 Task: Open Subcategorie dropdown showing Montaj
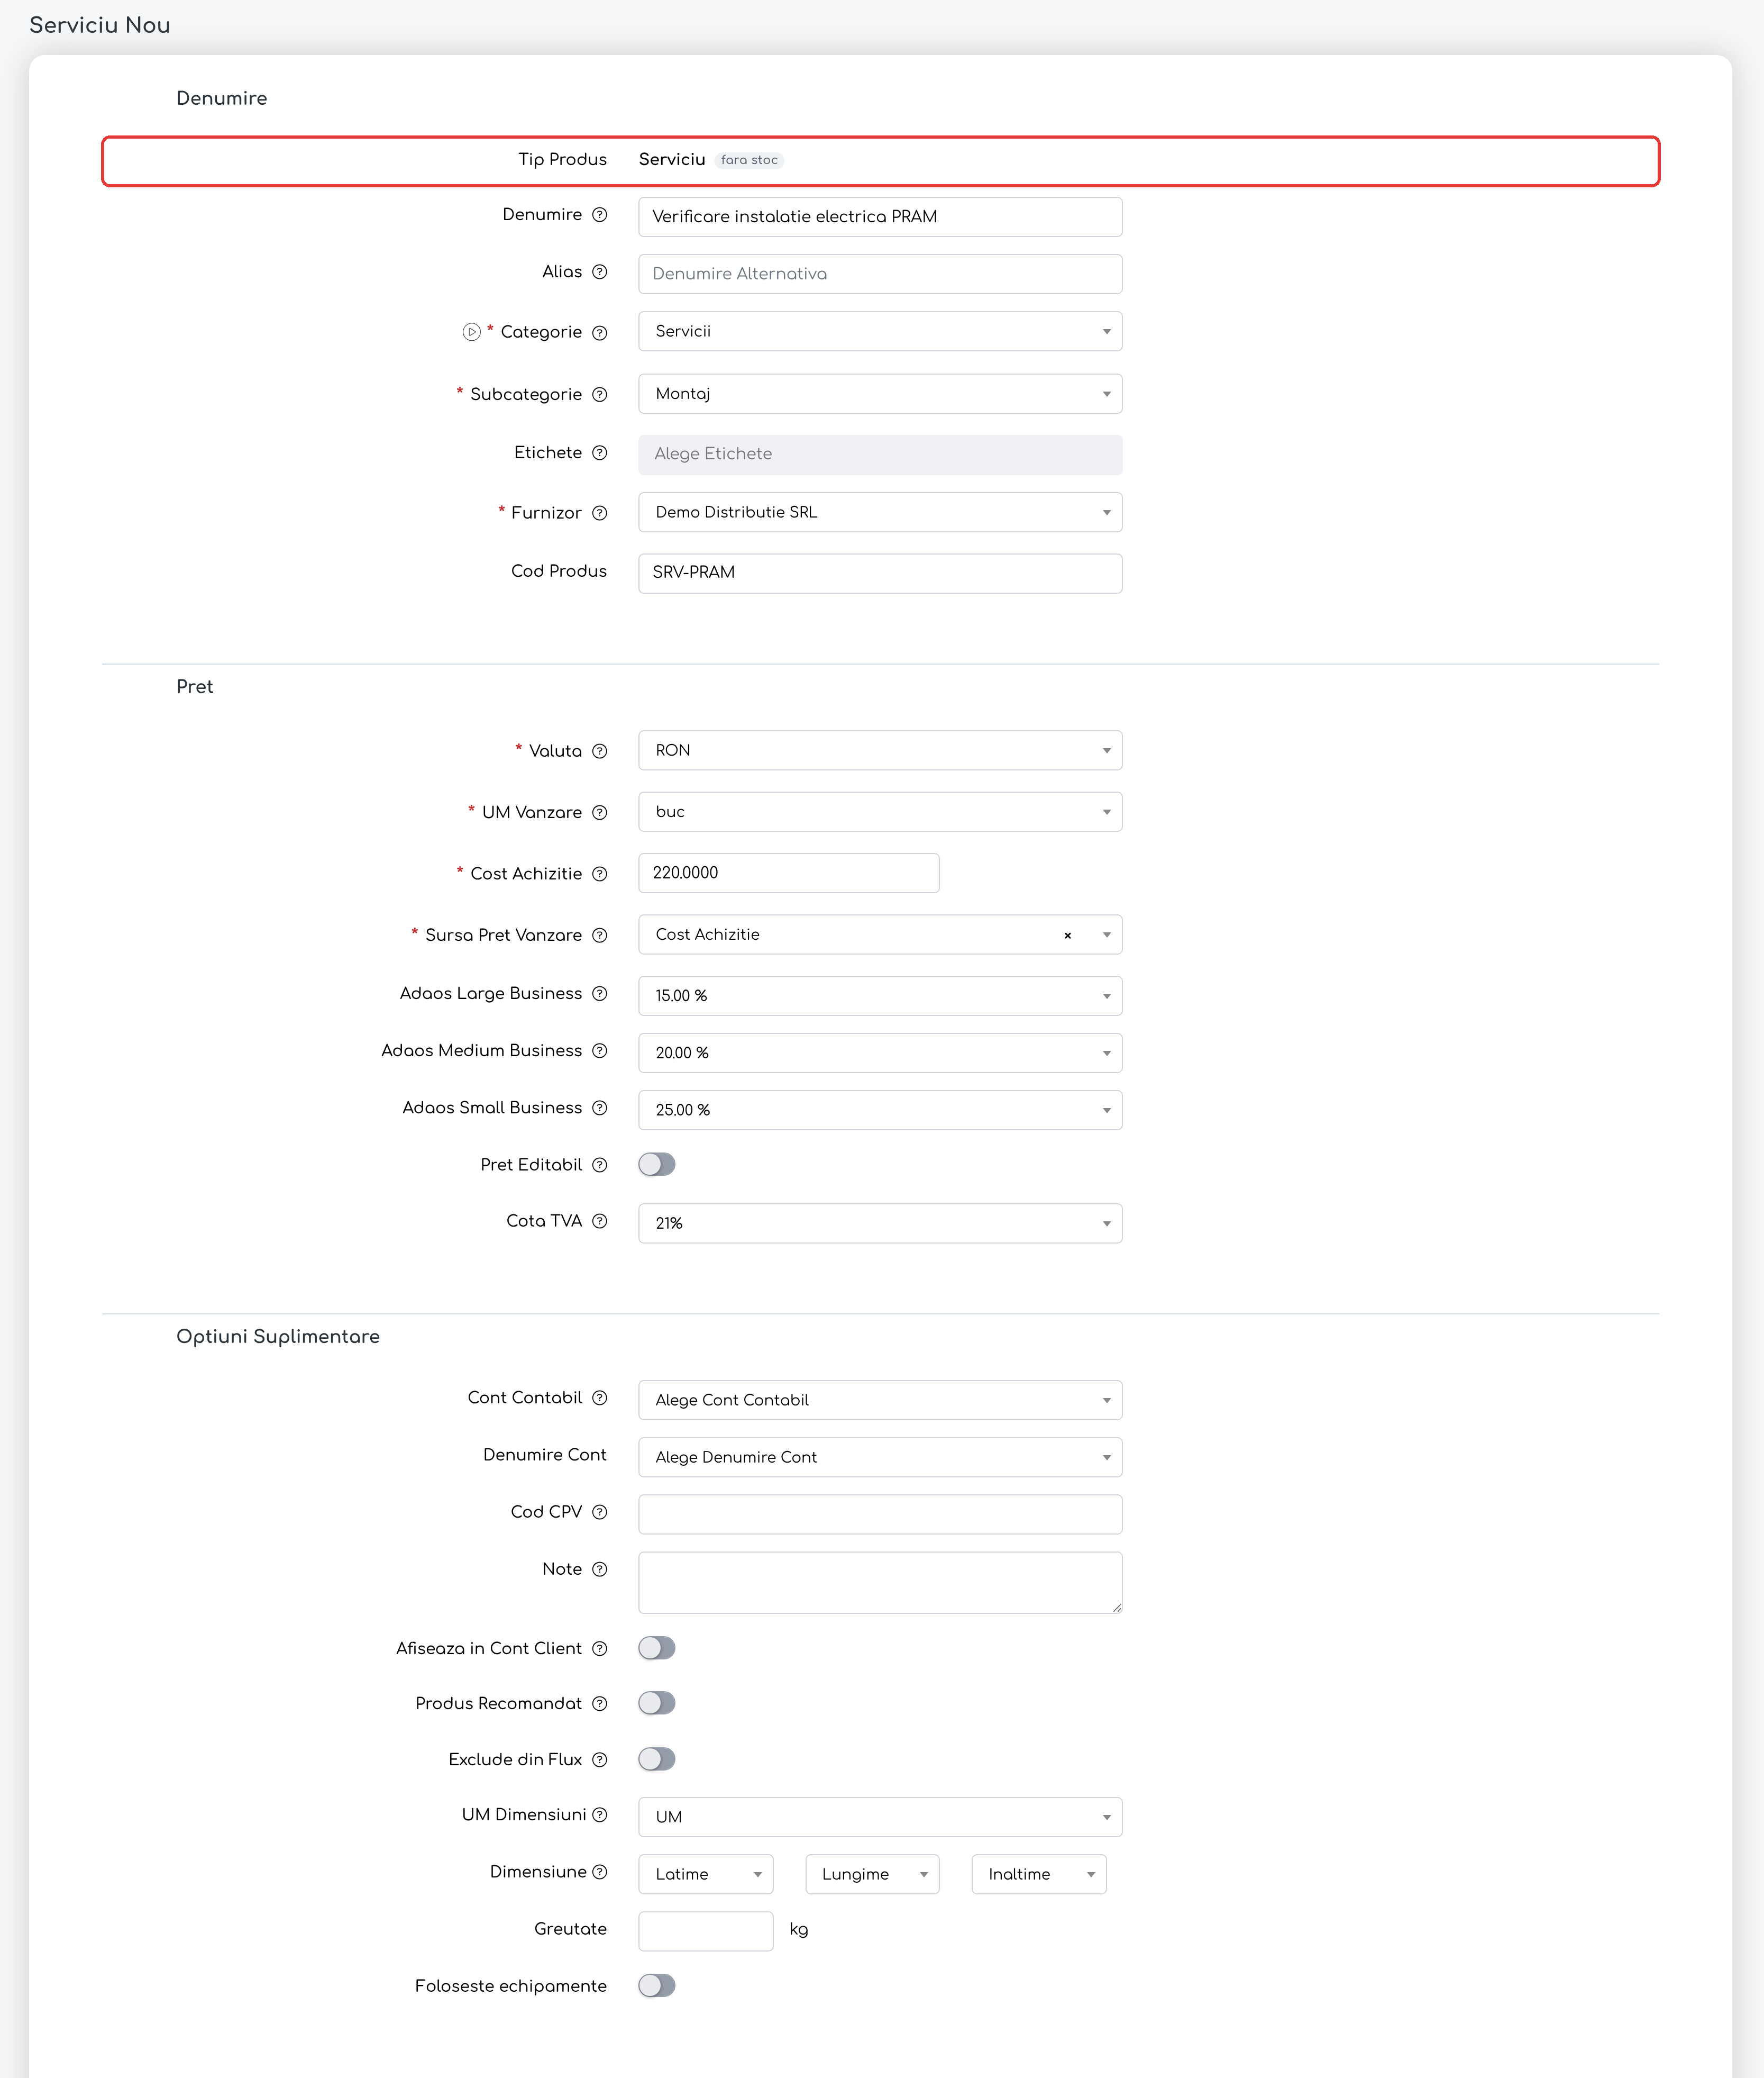click(x=880, y=393)
